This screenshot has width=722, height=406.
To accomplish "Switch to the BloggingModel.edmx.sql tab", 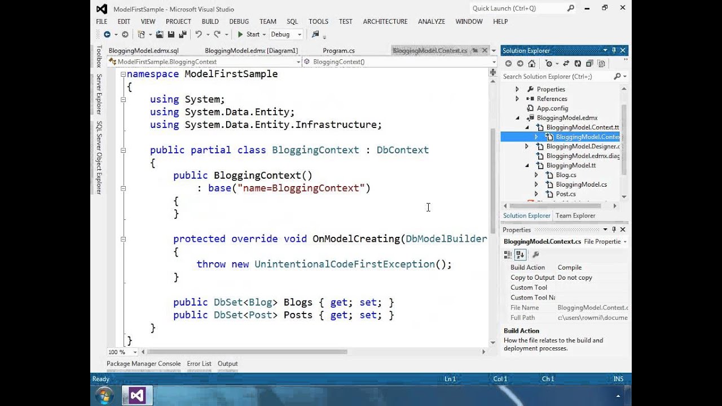I will coord(143,51).
